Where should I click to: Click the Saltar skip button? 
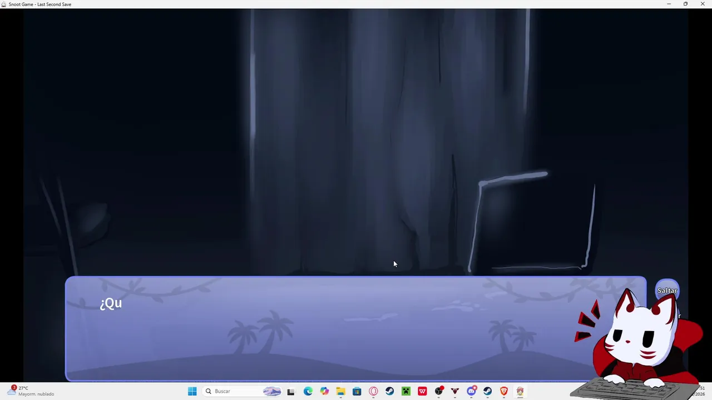point(667,291)
